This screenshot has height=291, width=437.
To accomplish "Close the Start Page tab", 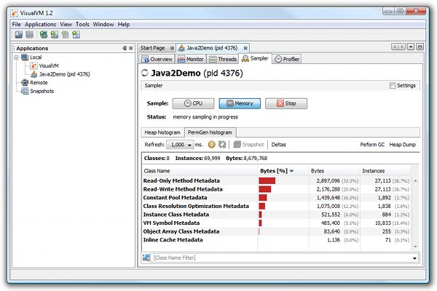I will pos(171,47).
